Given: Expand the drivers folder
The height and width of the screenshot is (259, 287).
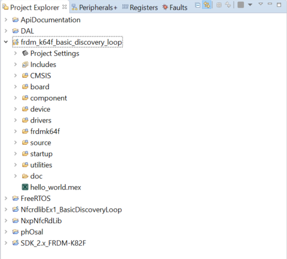Looking at the screenshot, I should 16,120.
